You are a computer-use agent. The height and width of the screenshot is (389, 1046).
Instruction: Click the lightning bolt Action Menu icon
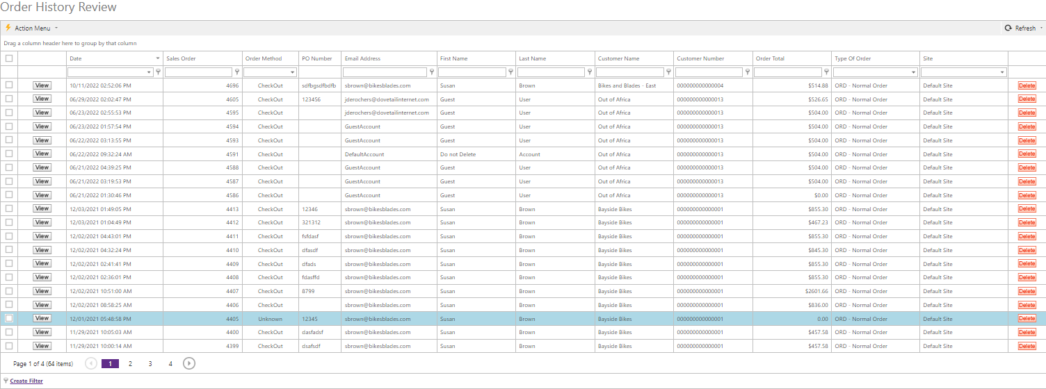(8, 28)
